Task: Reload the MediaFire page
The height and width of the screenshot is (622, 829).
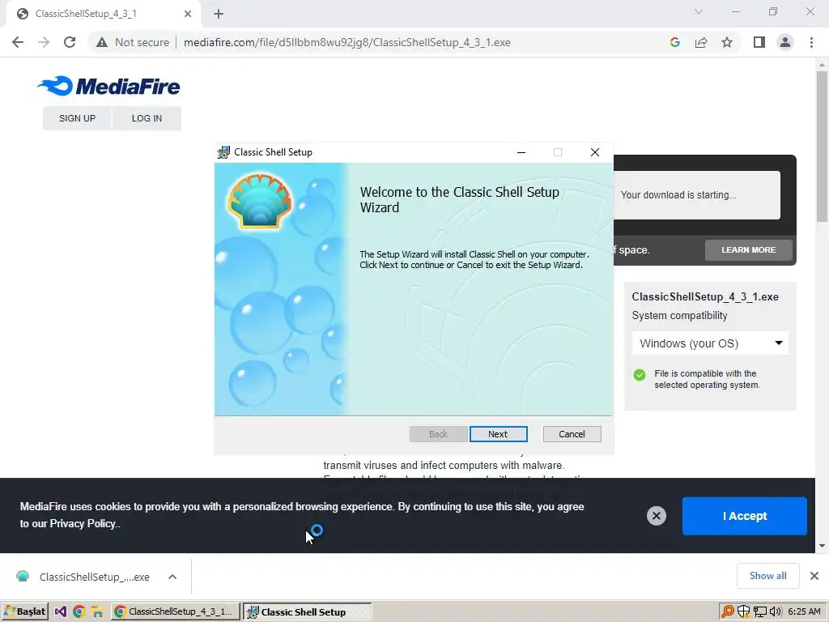Action: (x=70, y=42)
